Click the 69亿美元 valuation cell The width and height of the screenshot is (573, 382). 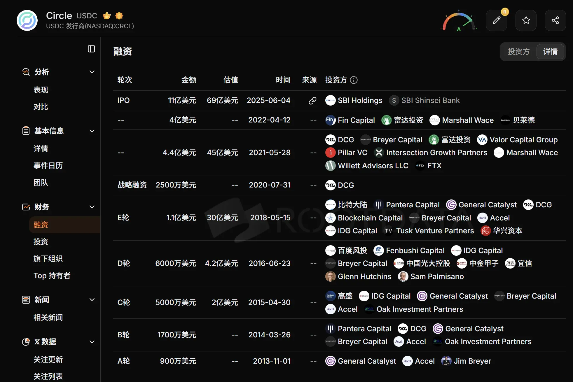tap(222, 101)
